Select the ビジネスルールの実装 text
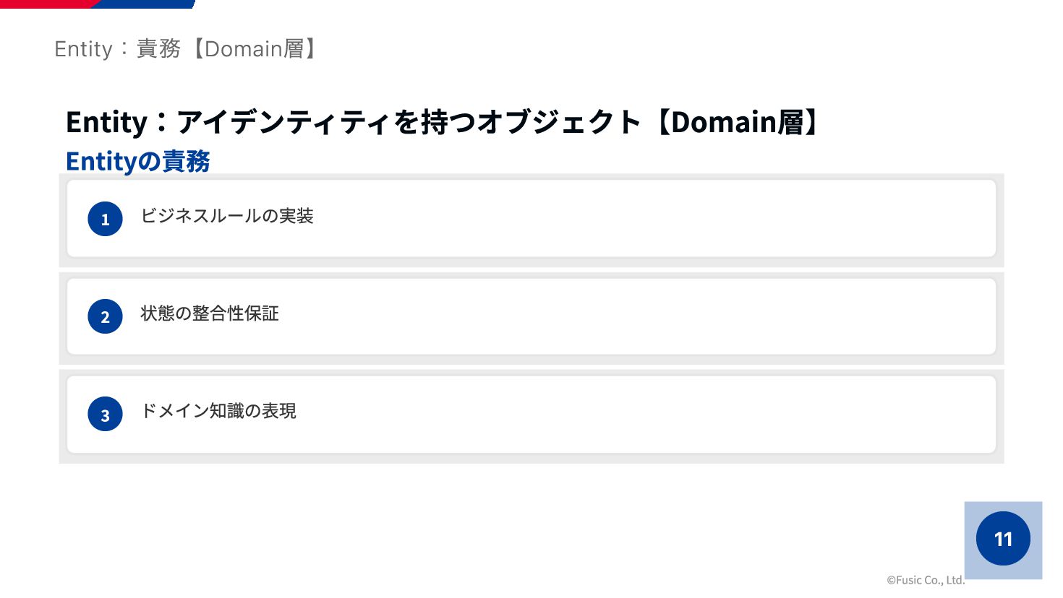This screenshot has height=598, width=1063. point(227,216)
